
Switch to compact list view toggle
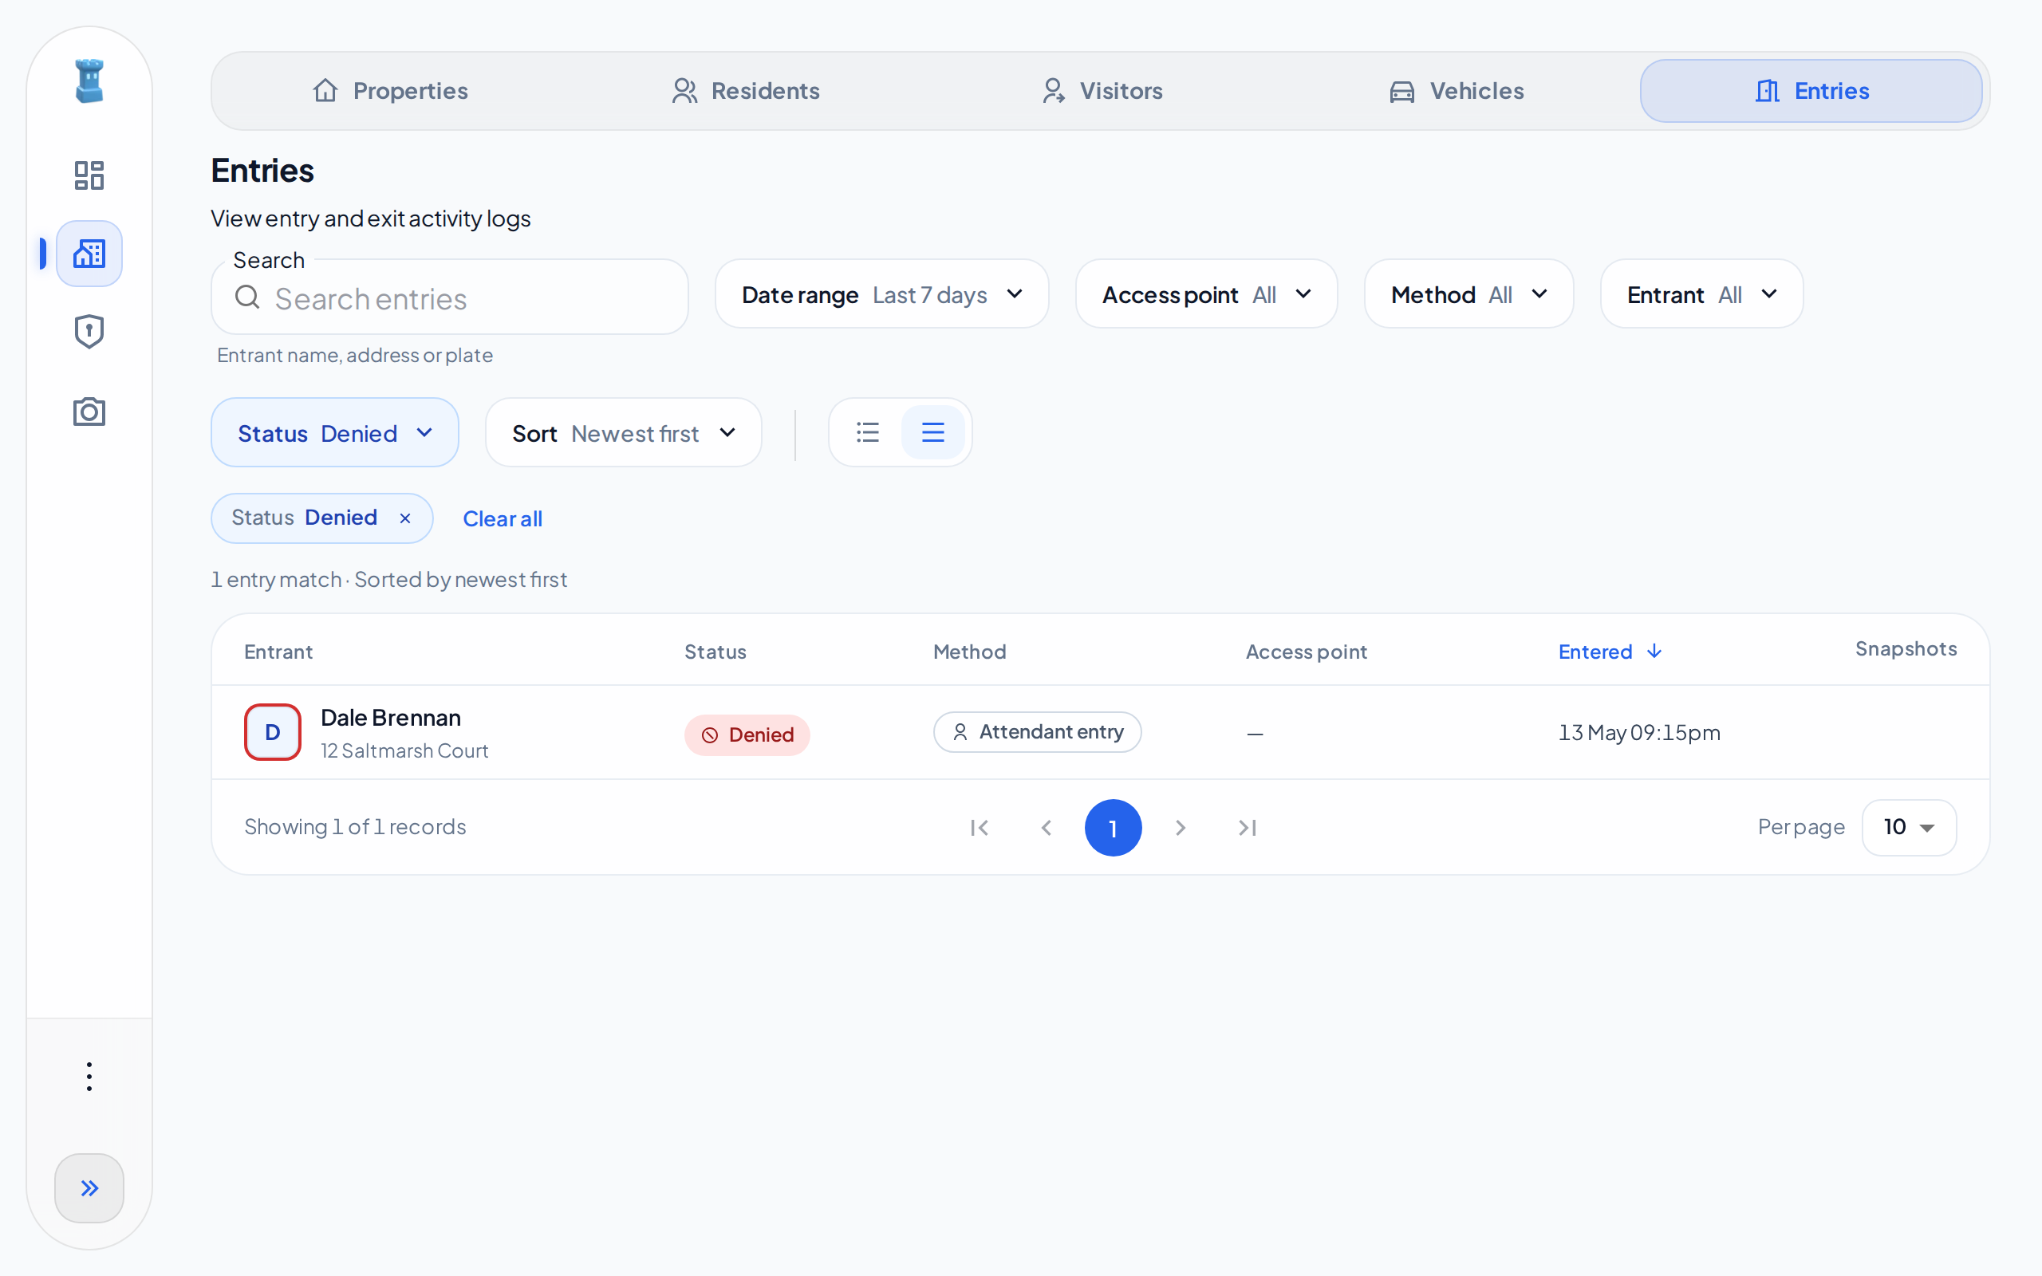867,432
